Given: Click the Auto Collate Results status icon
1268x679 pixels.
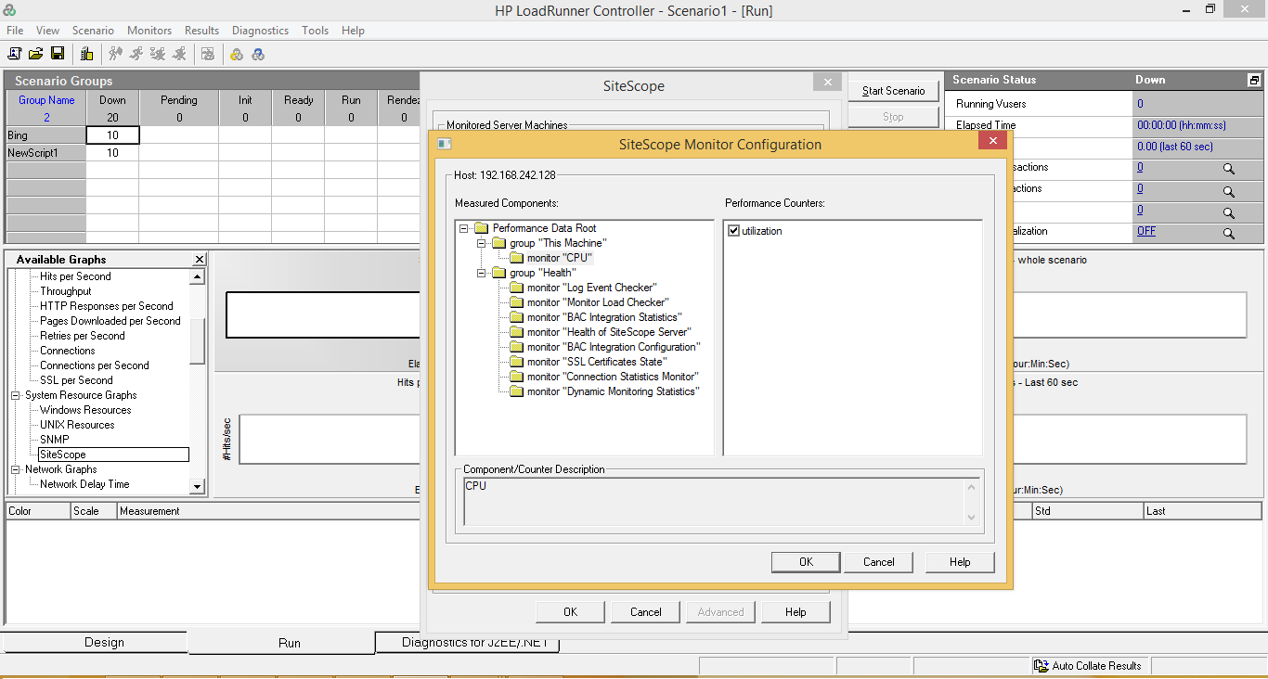Looking at the screenshot, I should point(1042,666).
